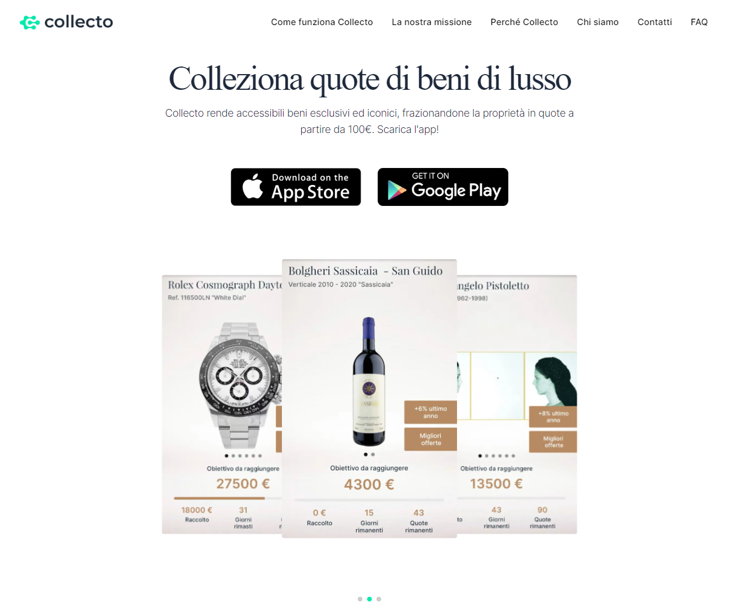This screenshot has width=736, height=609.
Task: Click Migliori offerte on Sassicaia card
Action: click(x=431, y=439)
